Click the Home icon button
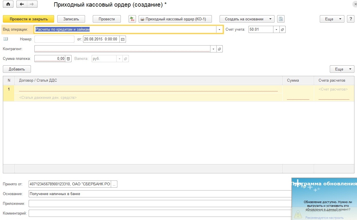 pos(8,4)
